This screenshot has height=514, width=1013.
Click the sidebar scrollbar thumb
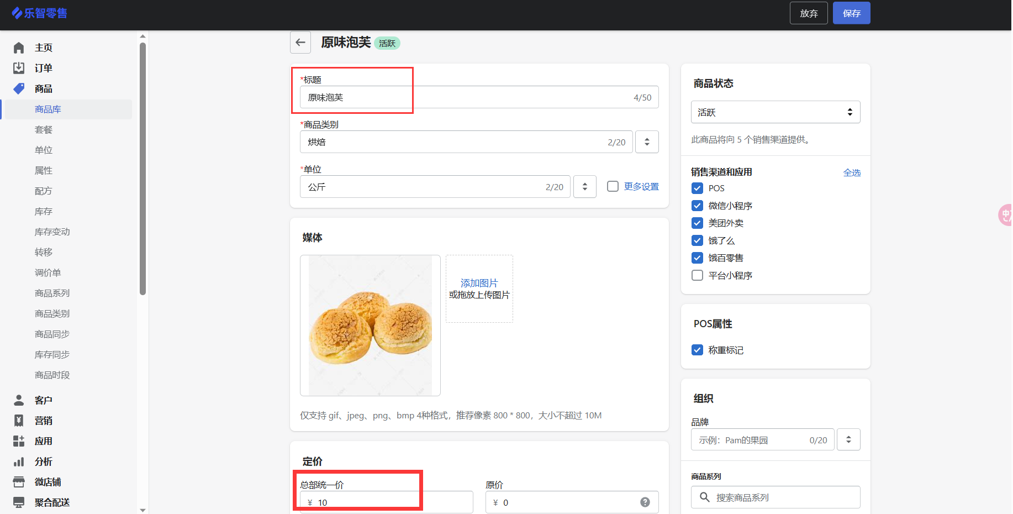tap(143, 169)
